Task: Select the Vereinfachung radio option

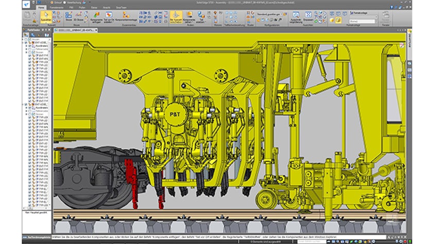Action: tap(64, 3)
